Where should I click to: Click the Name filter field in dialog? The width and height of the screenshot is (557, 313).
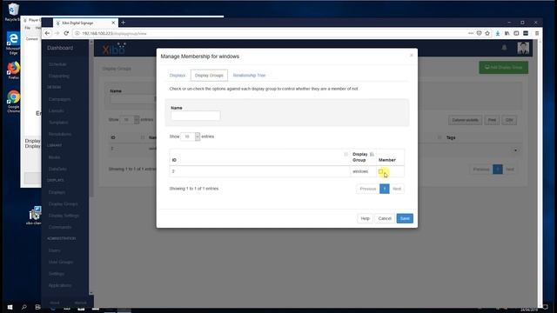195,116
